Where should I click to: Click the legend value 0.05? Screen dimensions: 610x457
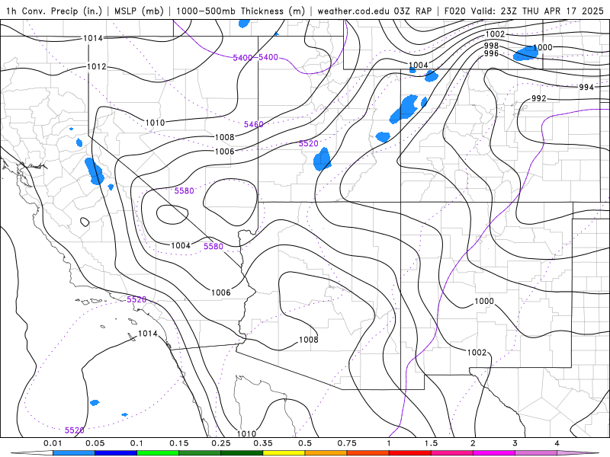[x=95, y=443]
